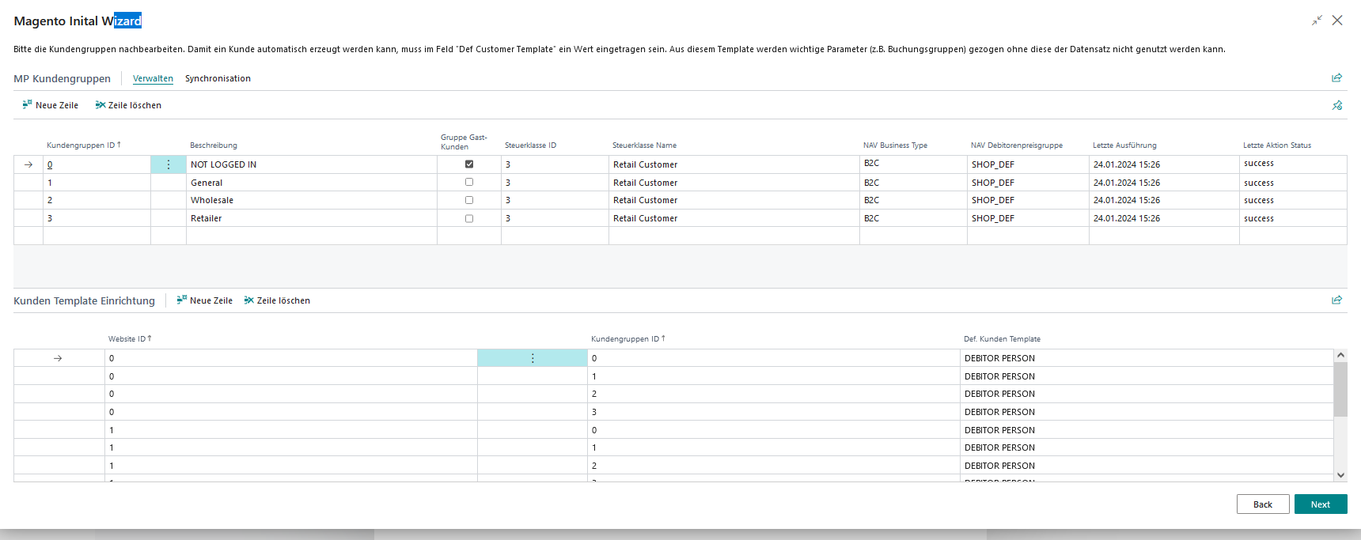The height and width of the screenshot is (540, 1361).
Task: Click Zeile löschen in Kunden Template Einrichtung
Action: point(277,300)
